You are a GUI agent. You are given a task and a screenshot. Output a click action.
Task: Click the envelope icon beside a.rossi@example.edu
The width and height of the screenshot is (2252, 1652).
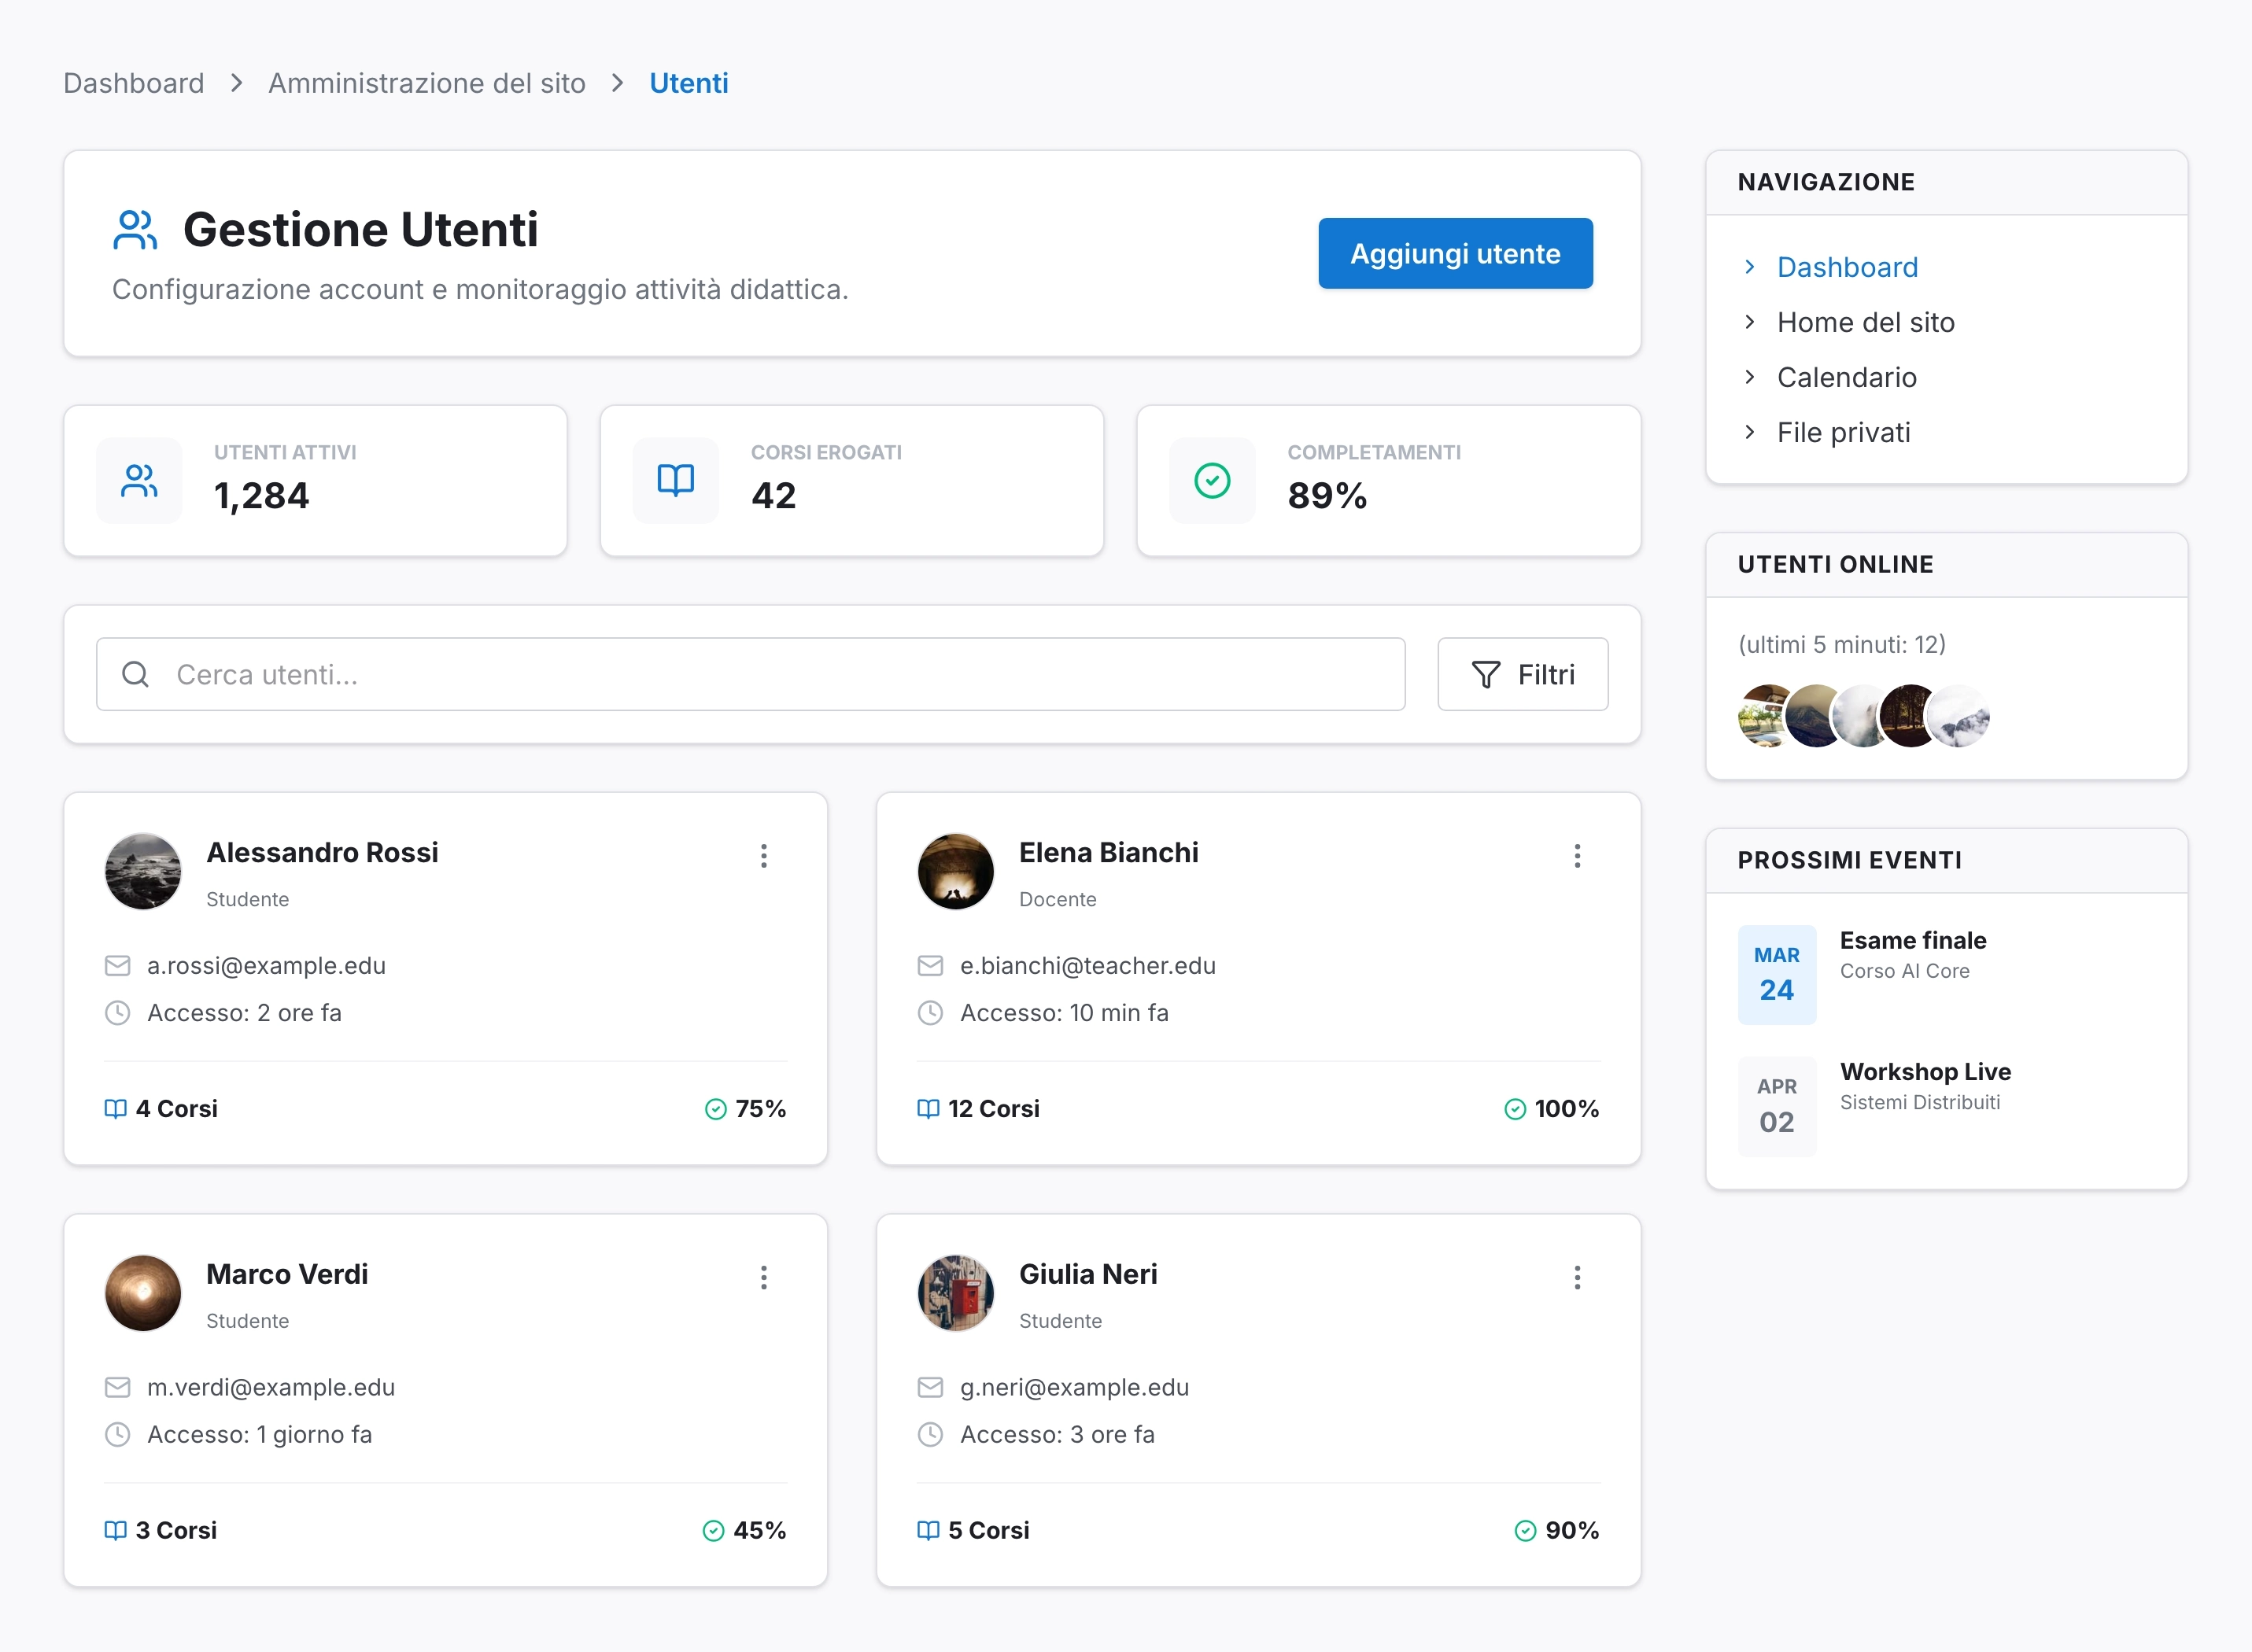pos(118,966)
